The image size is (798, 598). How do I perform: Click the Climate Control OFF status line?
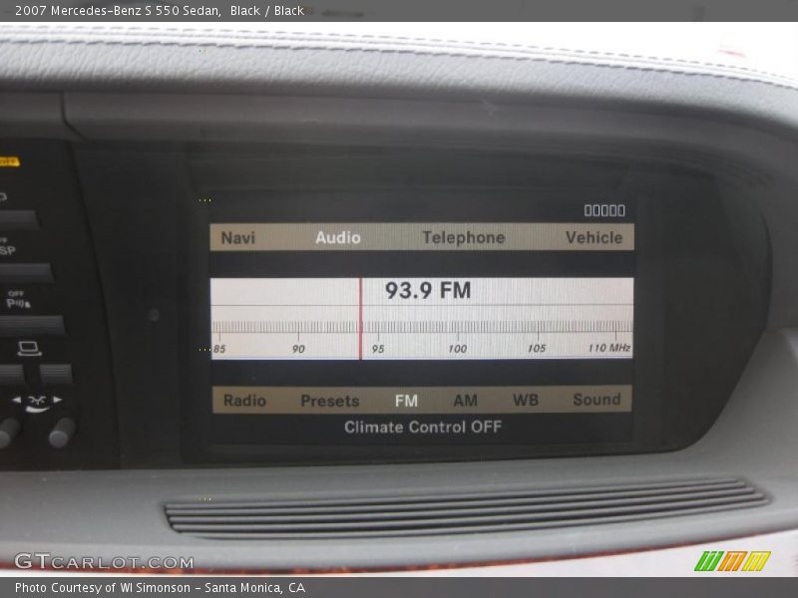click(x=422, y=427)
